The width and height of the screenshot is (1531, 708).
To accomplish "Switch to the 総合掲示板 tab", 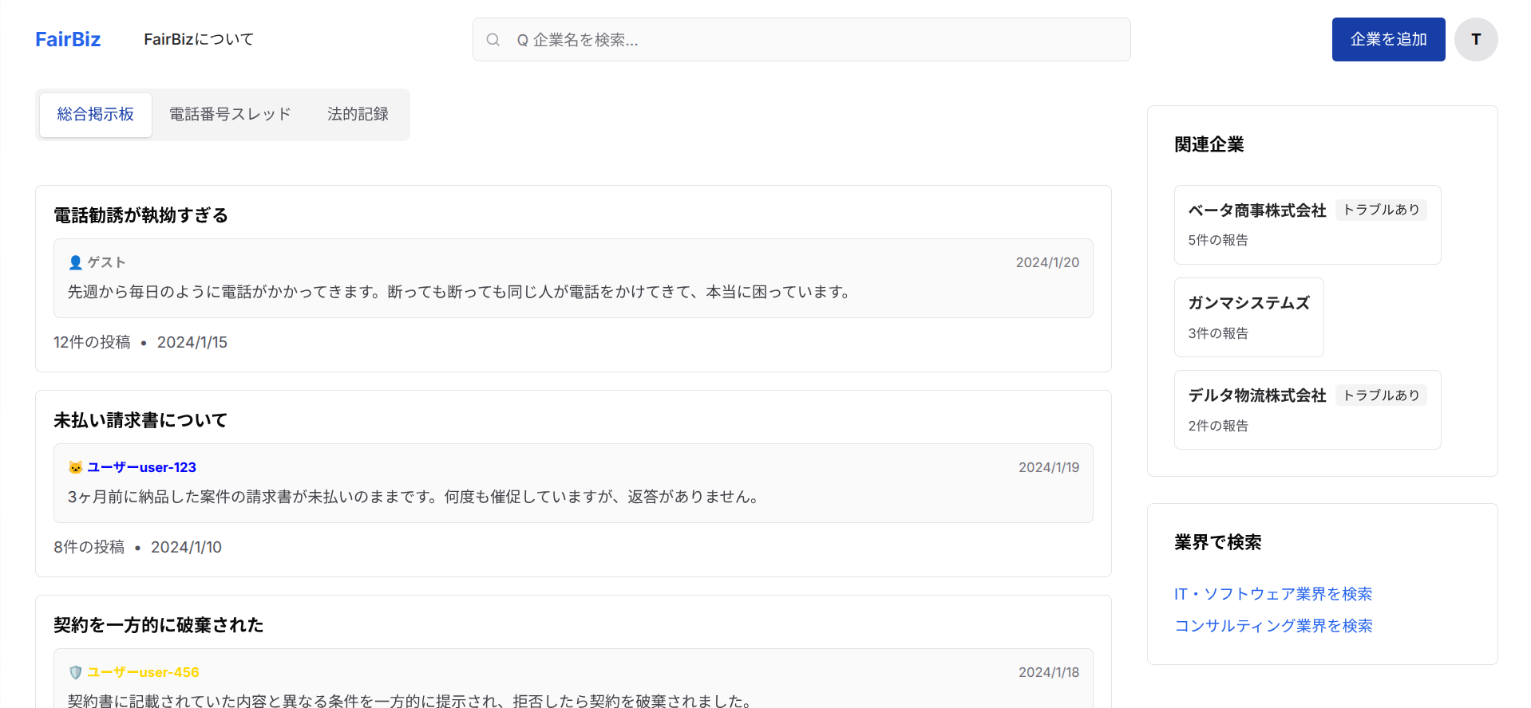I will click(x=96, y=115).
